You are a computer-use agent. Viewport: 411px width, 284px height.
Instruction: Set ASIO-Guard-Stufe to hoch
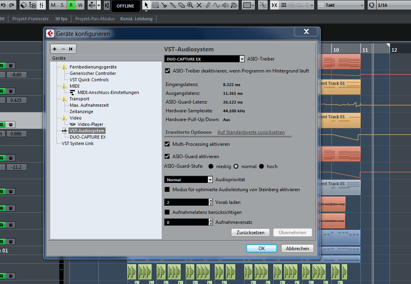[x=262, y=166]
